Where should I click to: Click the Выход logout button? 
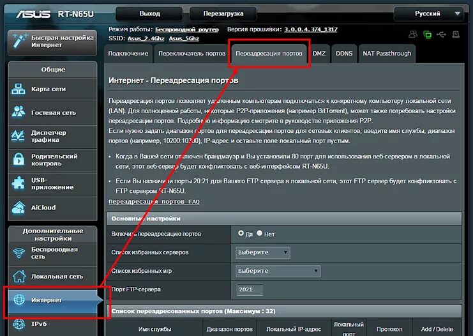tap(149, 13)
